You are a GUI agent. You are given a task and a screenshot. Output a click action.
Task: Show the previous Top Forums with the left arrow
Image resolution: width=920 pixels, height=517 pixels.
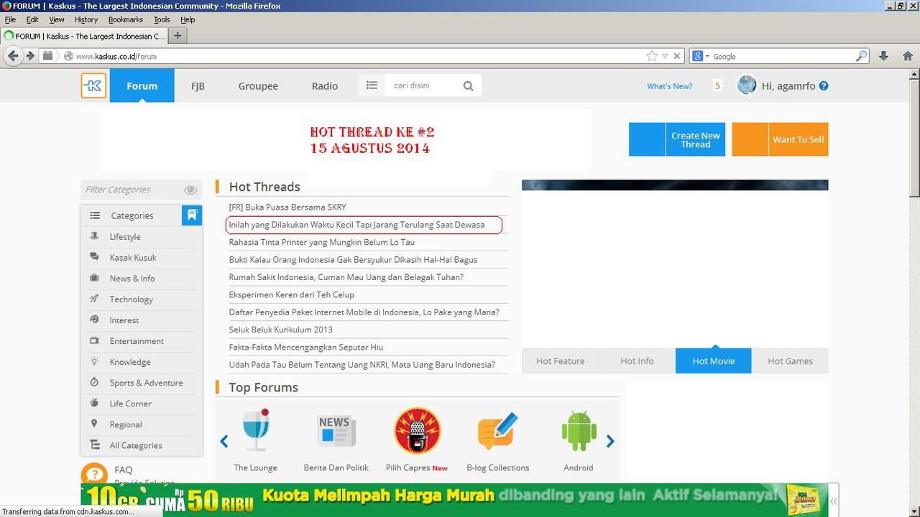(x=224, y=441)
